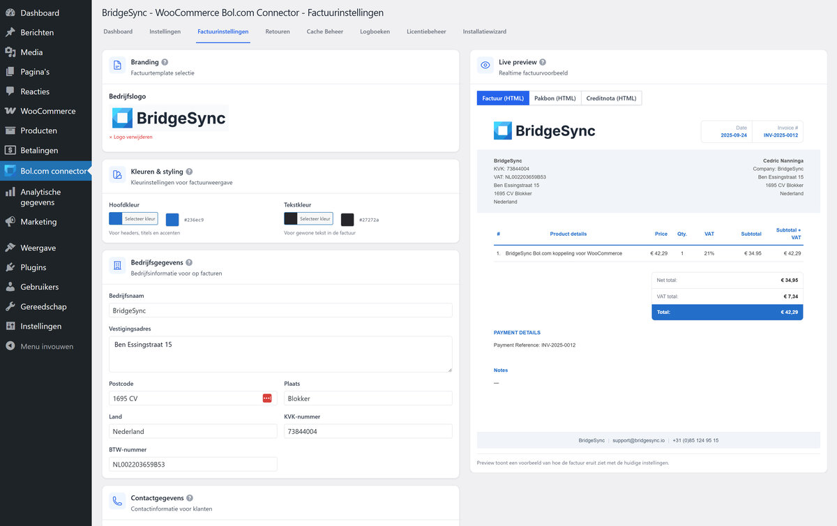Click the Bedrijfsgegevens help icon
The height and width of the screenshot is (526, 837).
(189, 262)
